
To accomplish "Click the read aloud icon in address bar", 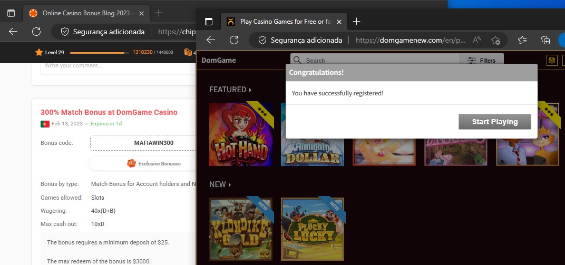I will tap(476, 40).
